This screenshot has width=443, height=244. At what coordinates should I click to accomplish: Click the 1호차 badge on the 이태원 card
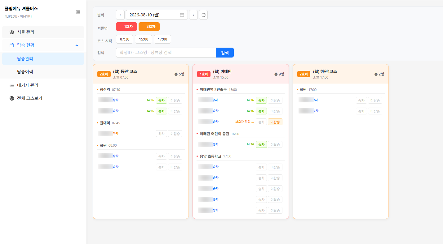(204, 74)
